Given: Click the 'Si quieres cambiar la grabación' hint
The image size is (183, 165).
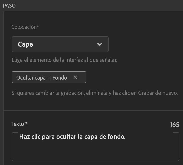Looking at the screenshot, I should 95,93.
